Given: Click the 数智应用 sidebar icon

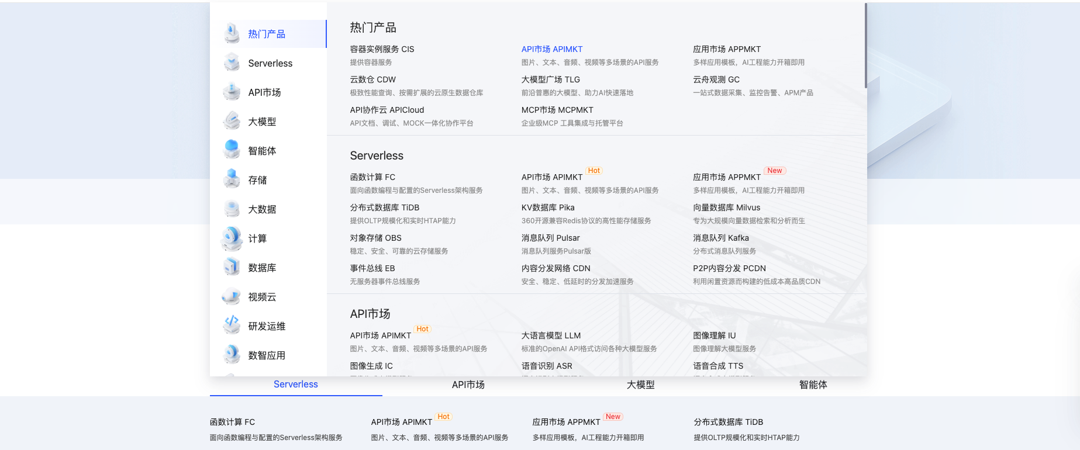Looking at the screenshot, I should 232,355.
